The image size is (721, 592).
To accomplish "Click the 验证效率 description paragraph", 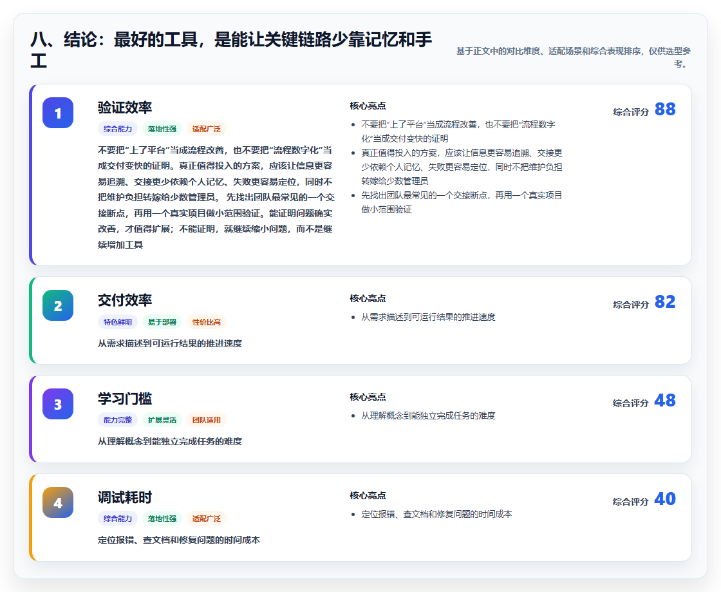I will click(x=216, y=197).
